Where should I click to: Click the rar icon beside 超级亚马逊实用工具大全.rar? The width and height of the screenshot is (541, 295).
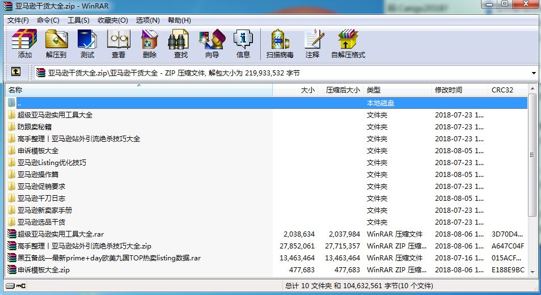pos(12,234)
